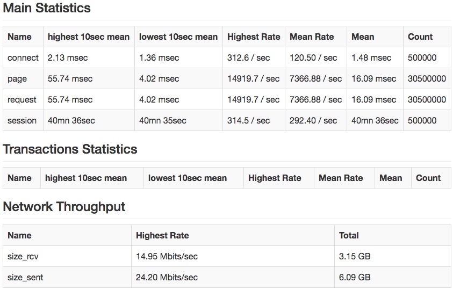Select the 292.40 / sec session mean rate
The height and width of the screenshot is (290, 453).
[315, 120]
